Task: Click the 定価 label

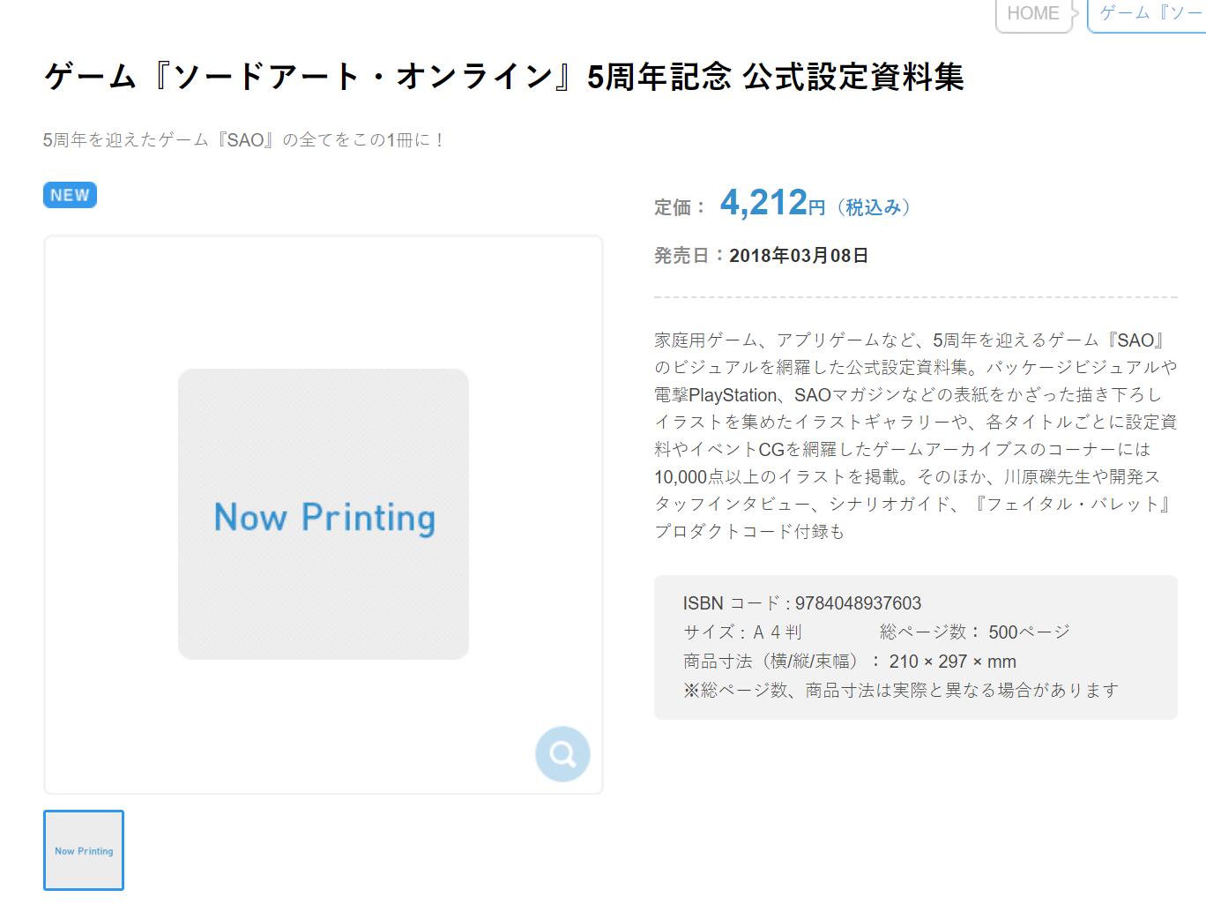Action: [673, 207]
